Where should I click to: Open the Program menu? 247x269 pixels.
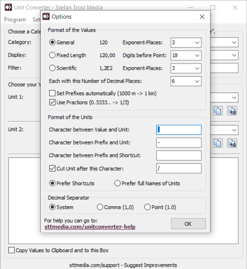click(x=15, y=19)
